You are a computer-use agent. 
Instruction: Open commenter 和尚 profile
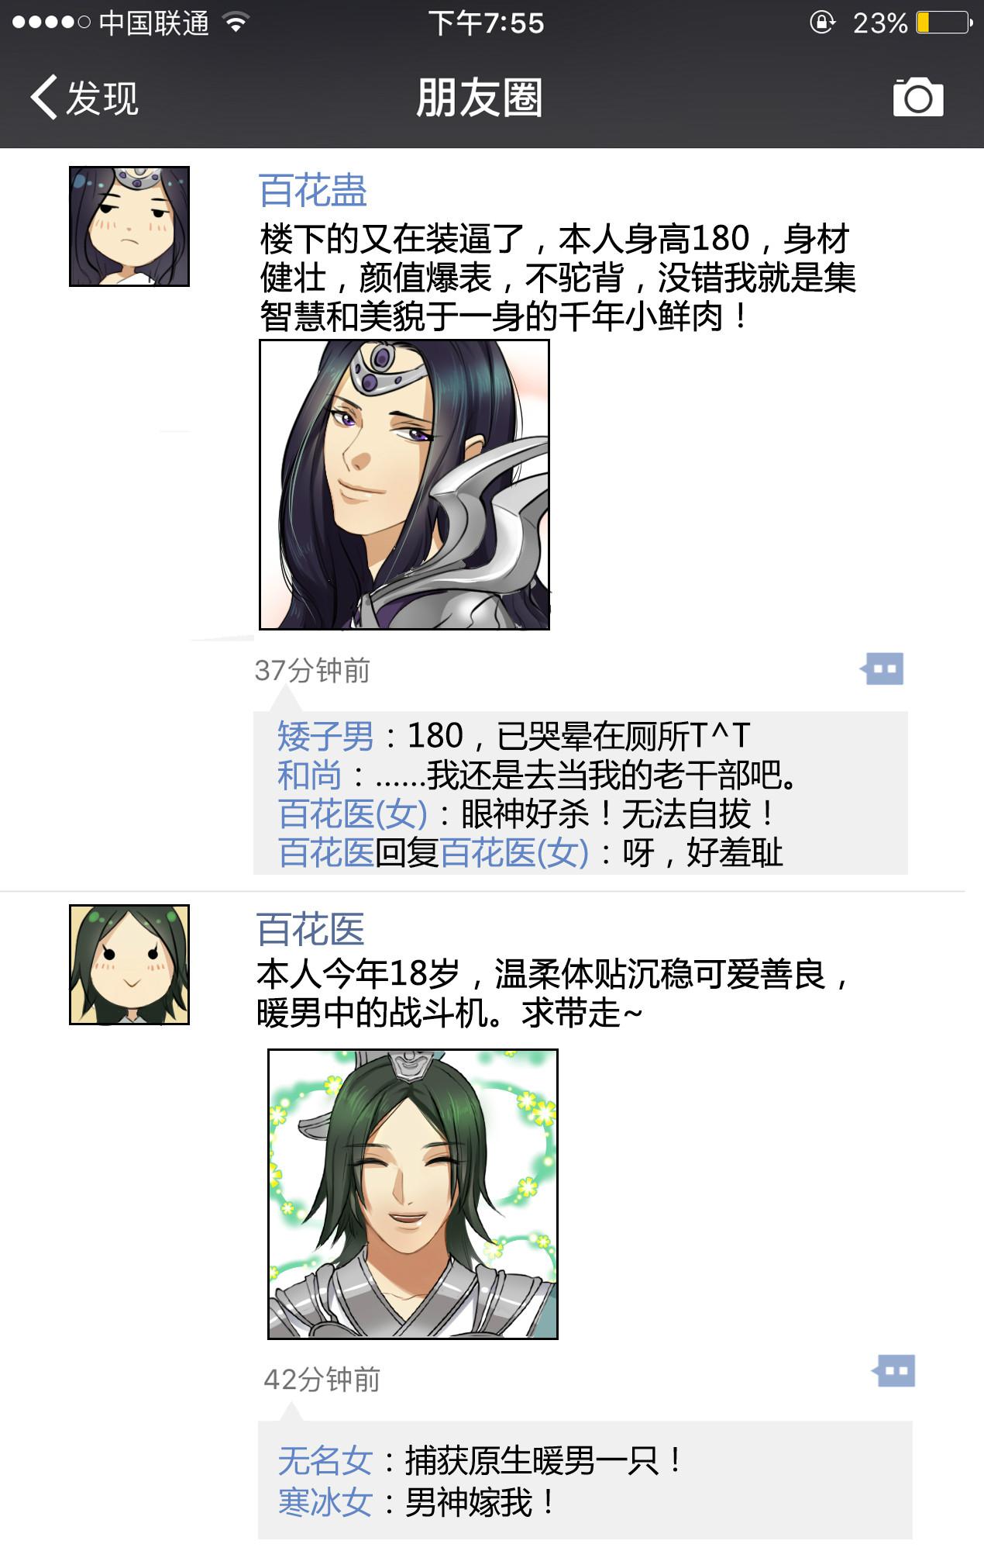[x=309, y=775]
